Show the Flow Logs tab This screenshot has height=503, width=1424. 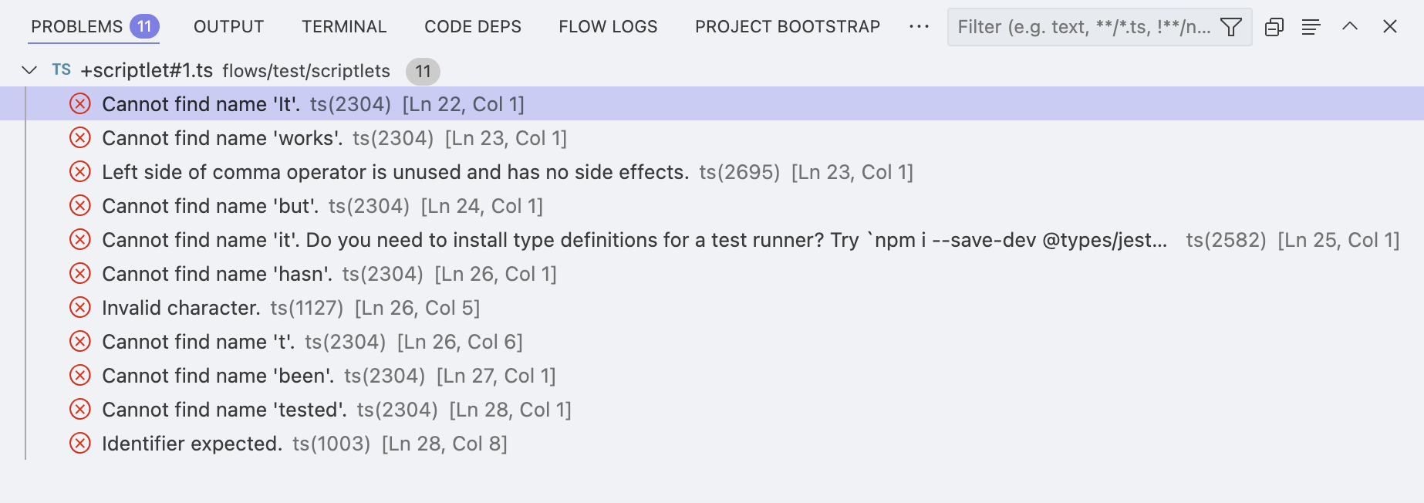(608, 27)
